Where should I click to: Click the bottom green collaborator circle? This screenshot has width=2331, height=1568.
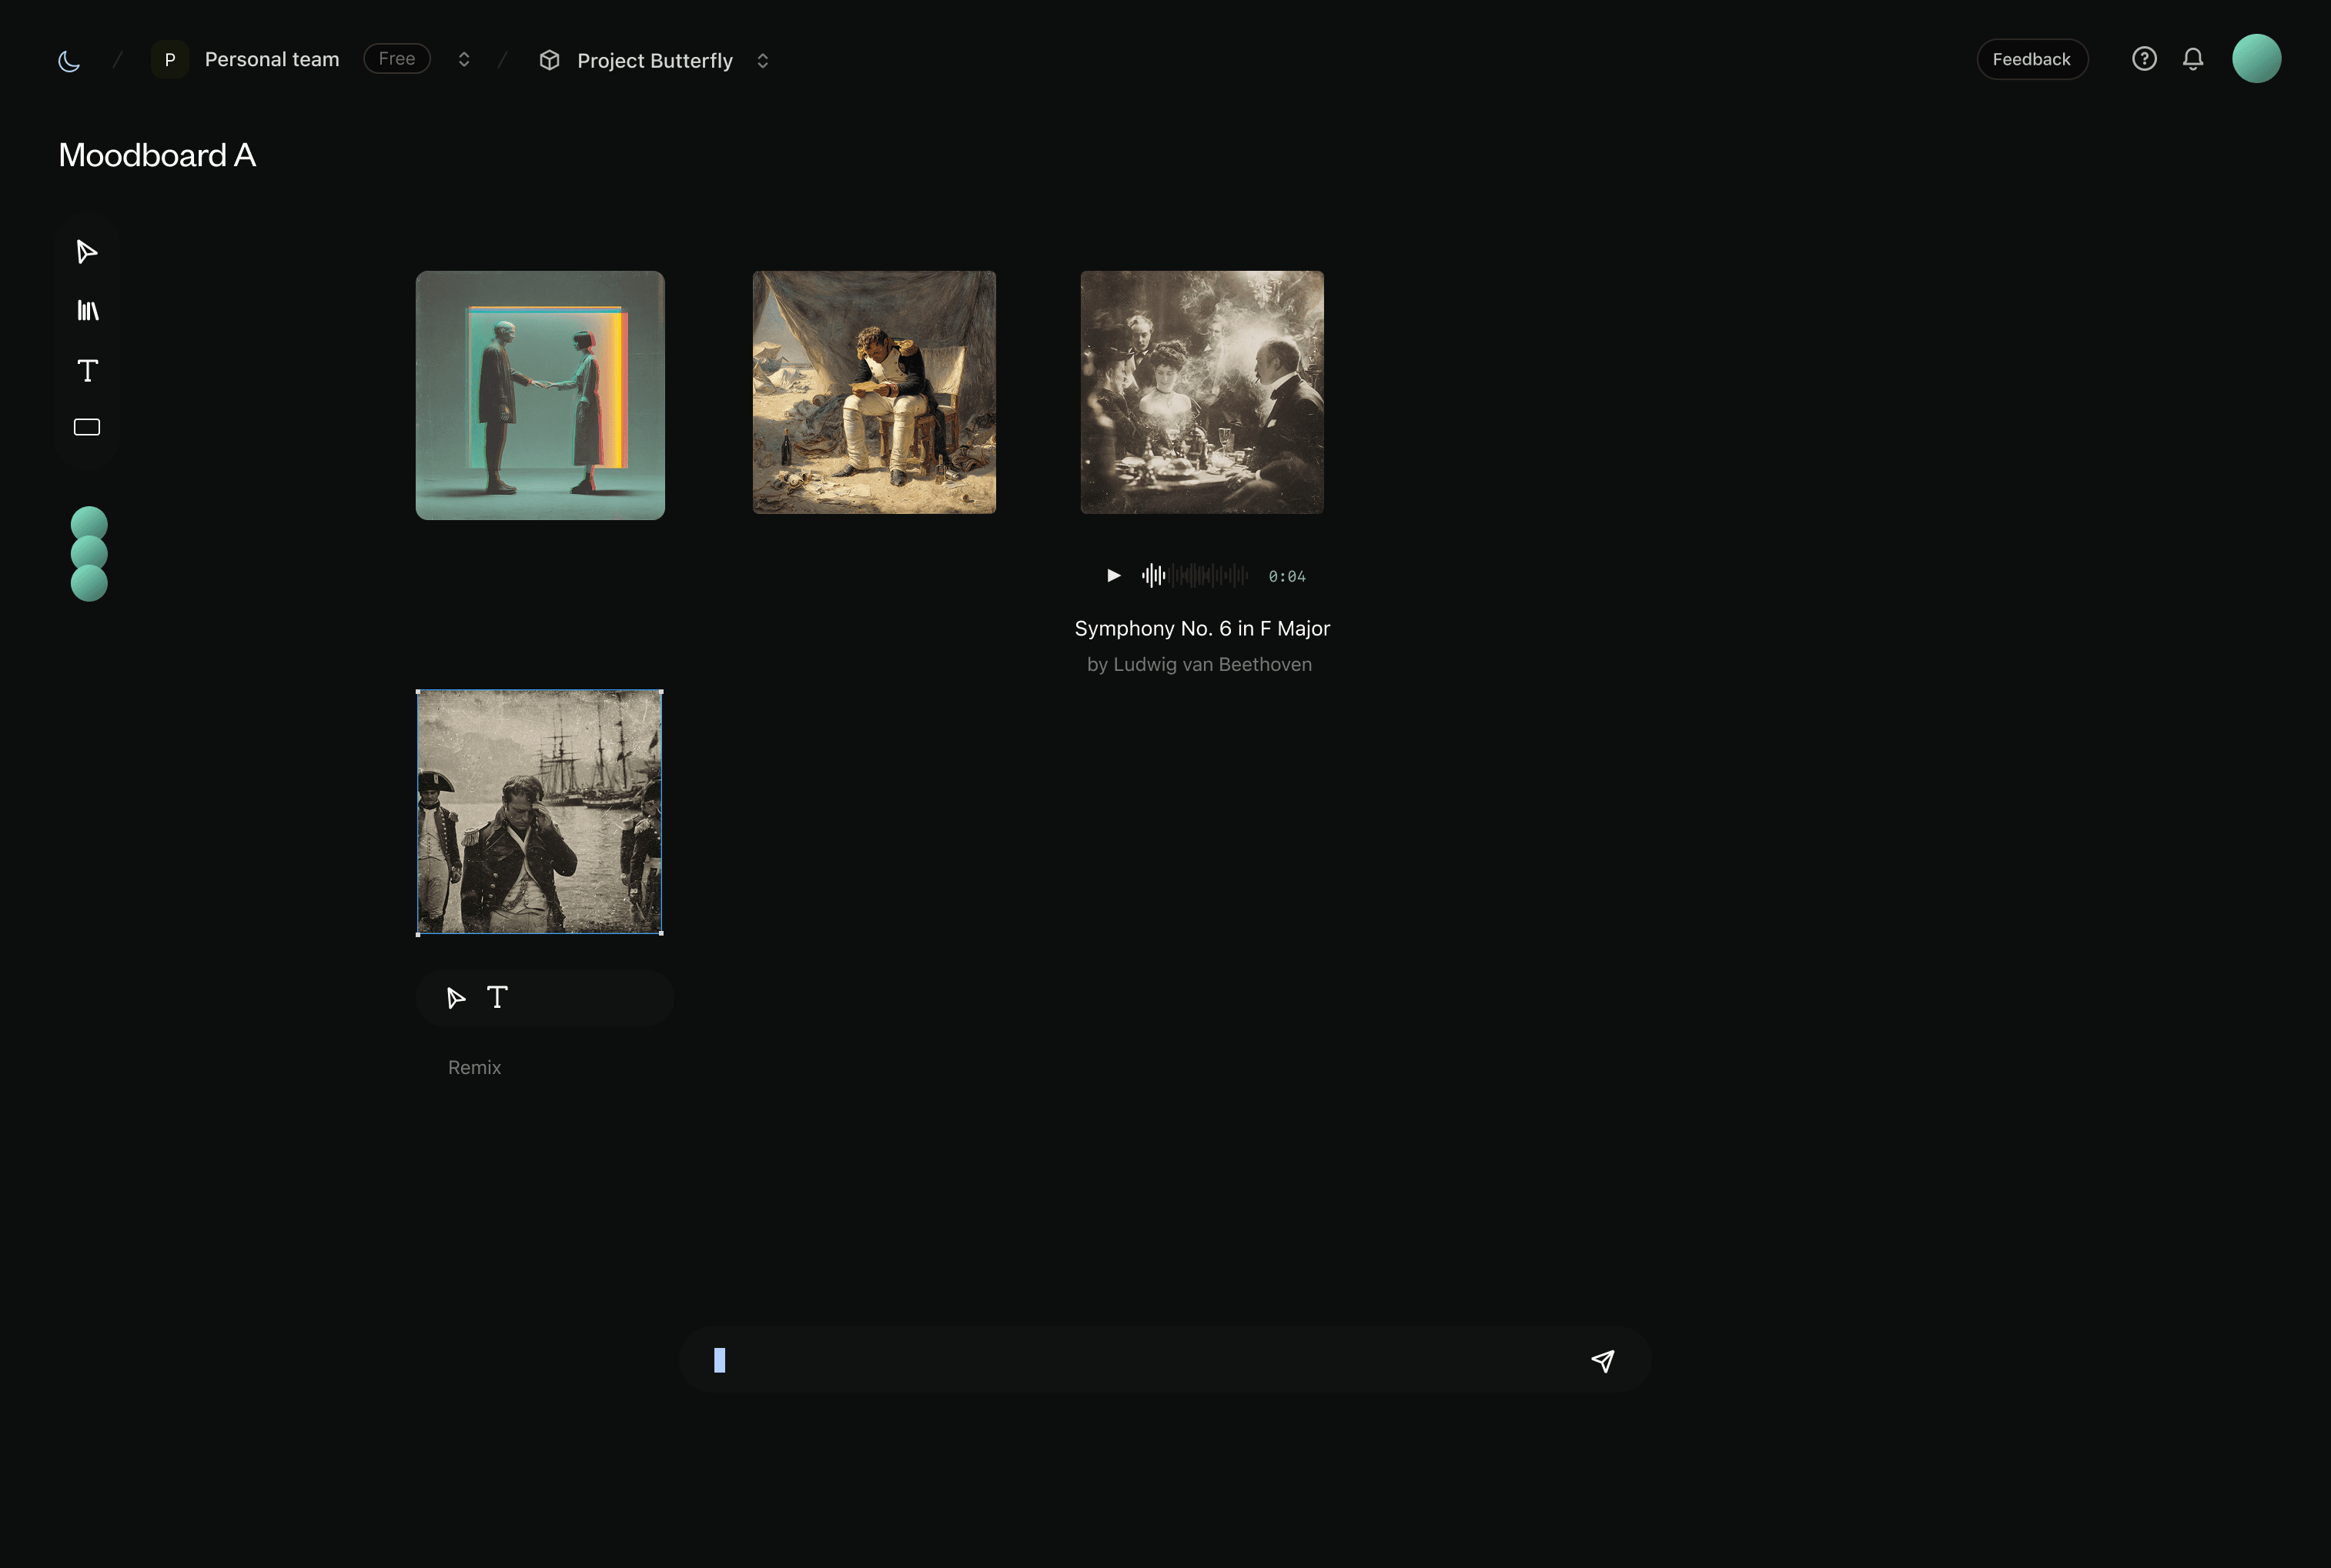89,584
